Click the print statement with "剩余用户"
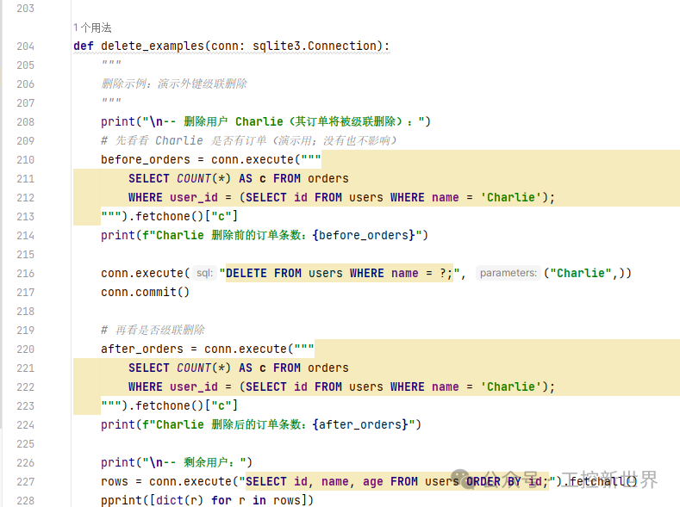This screenshot has width=680, height=507. pyautogui.click(x=176, y=462)
